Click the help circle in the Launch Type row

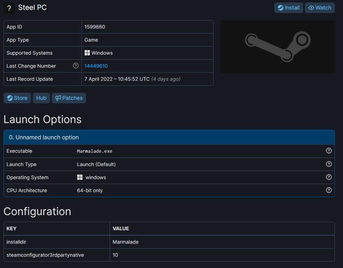tap(329, 164)
